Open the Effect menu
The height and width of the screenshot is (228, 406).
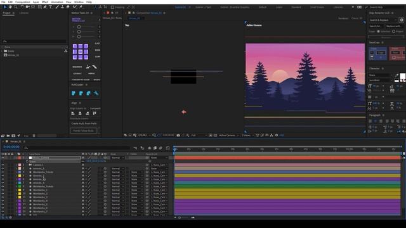[x=45, y=2]
